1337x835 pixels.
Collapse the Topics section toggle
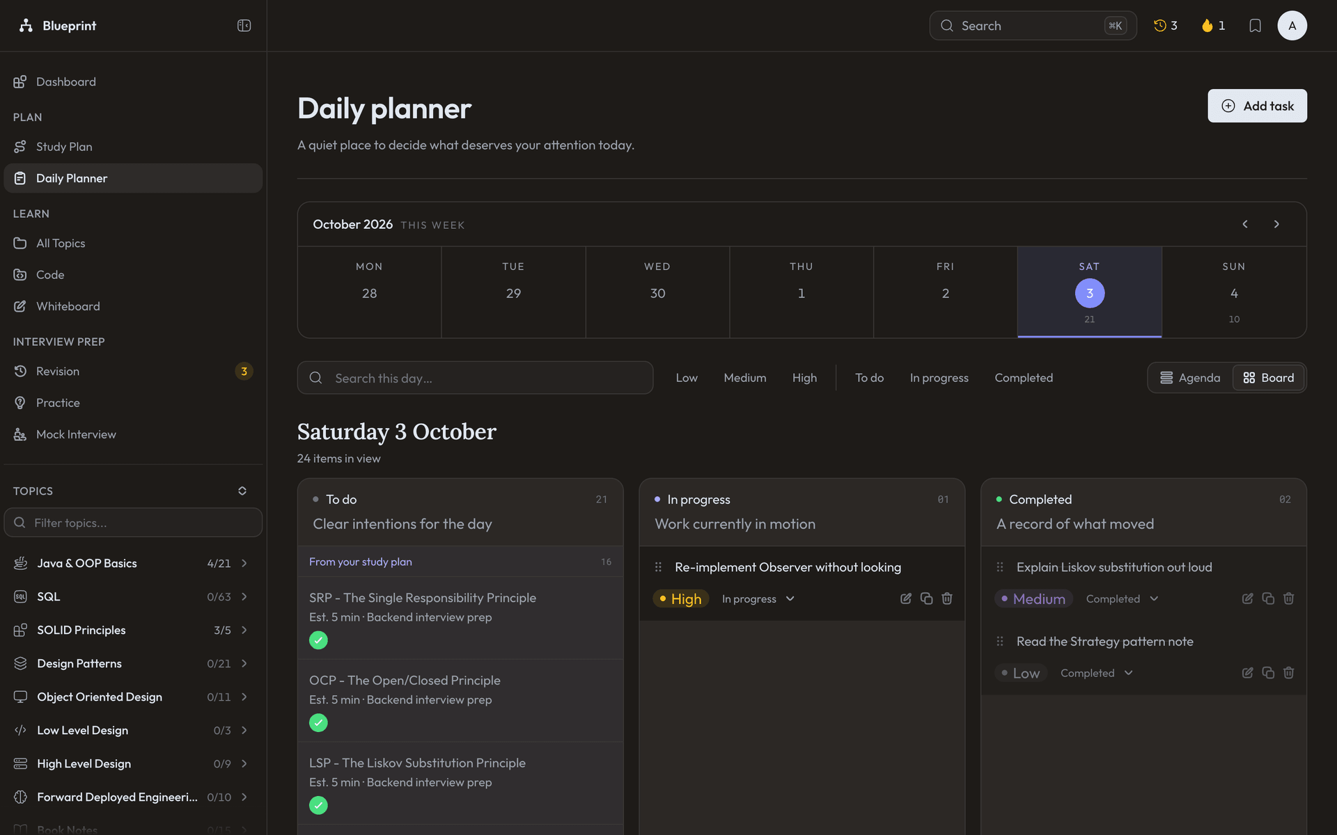click(242, 491)
